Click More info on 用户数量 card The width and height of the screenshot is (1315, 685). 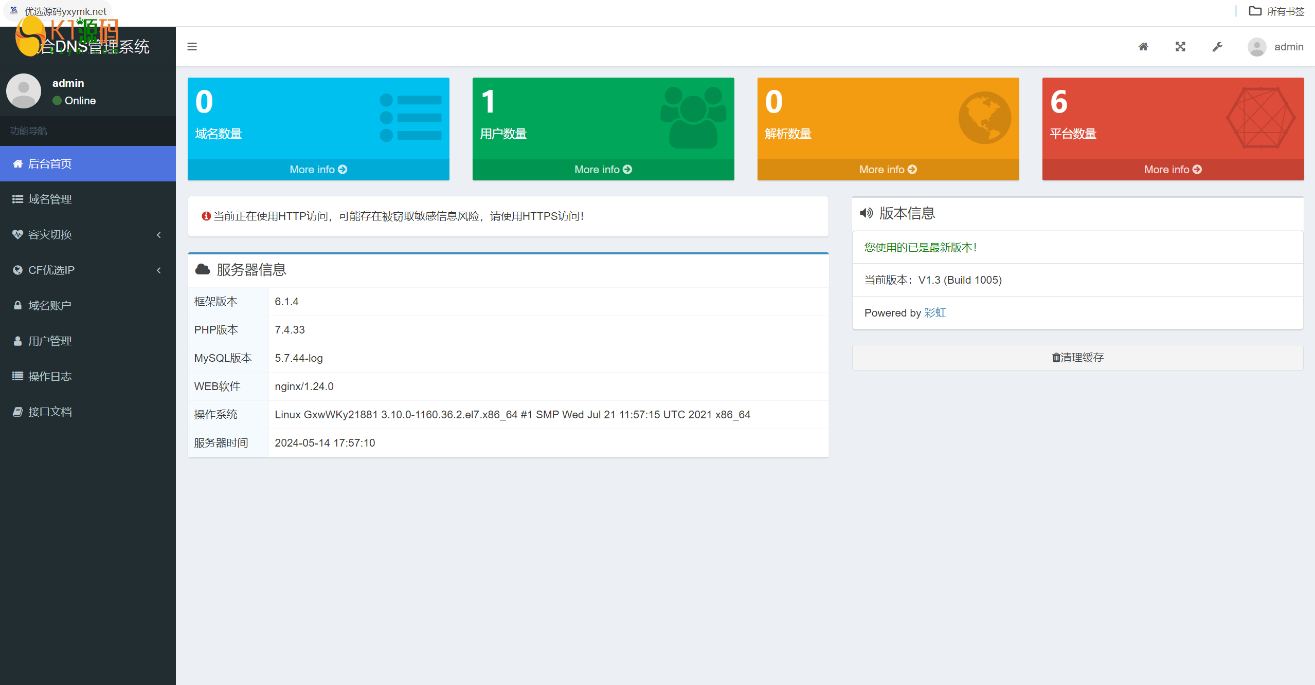(603, 170)
